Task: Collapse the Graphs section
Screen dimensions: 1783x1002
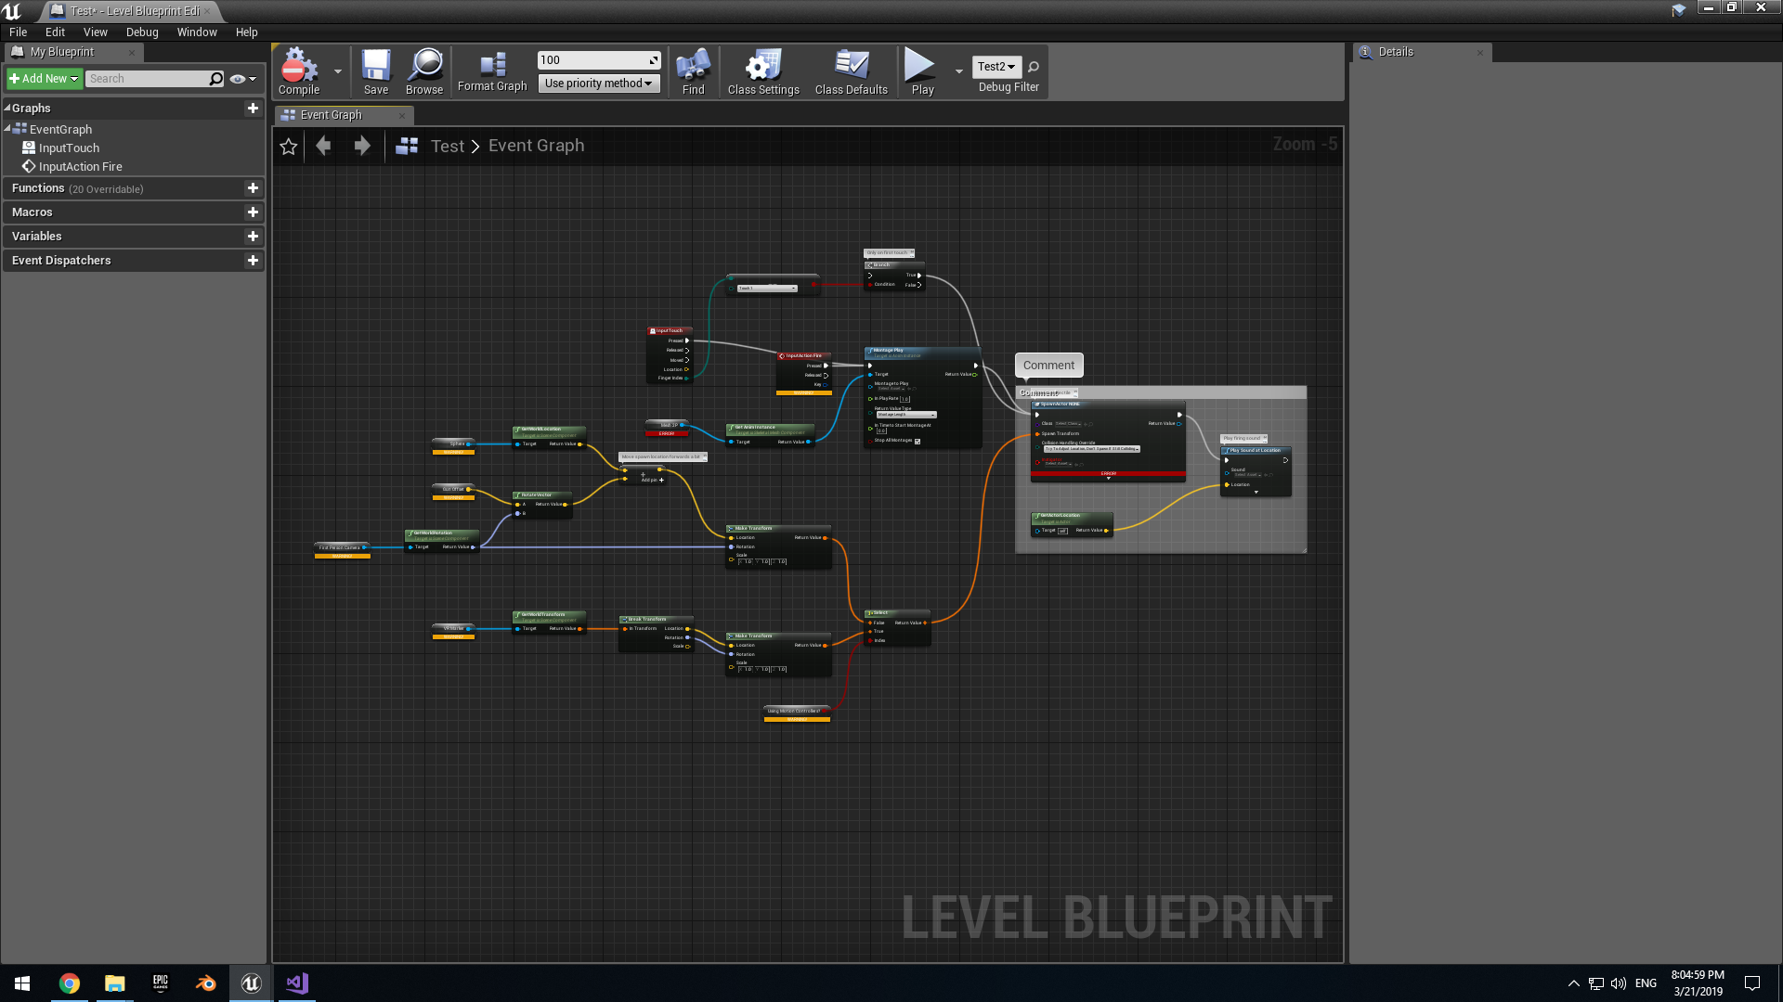Action: click(x=7, y=108)
